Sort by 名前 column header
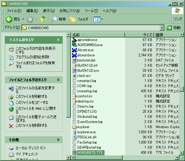 [x=98, y=35]
